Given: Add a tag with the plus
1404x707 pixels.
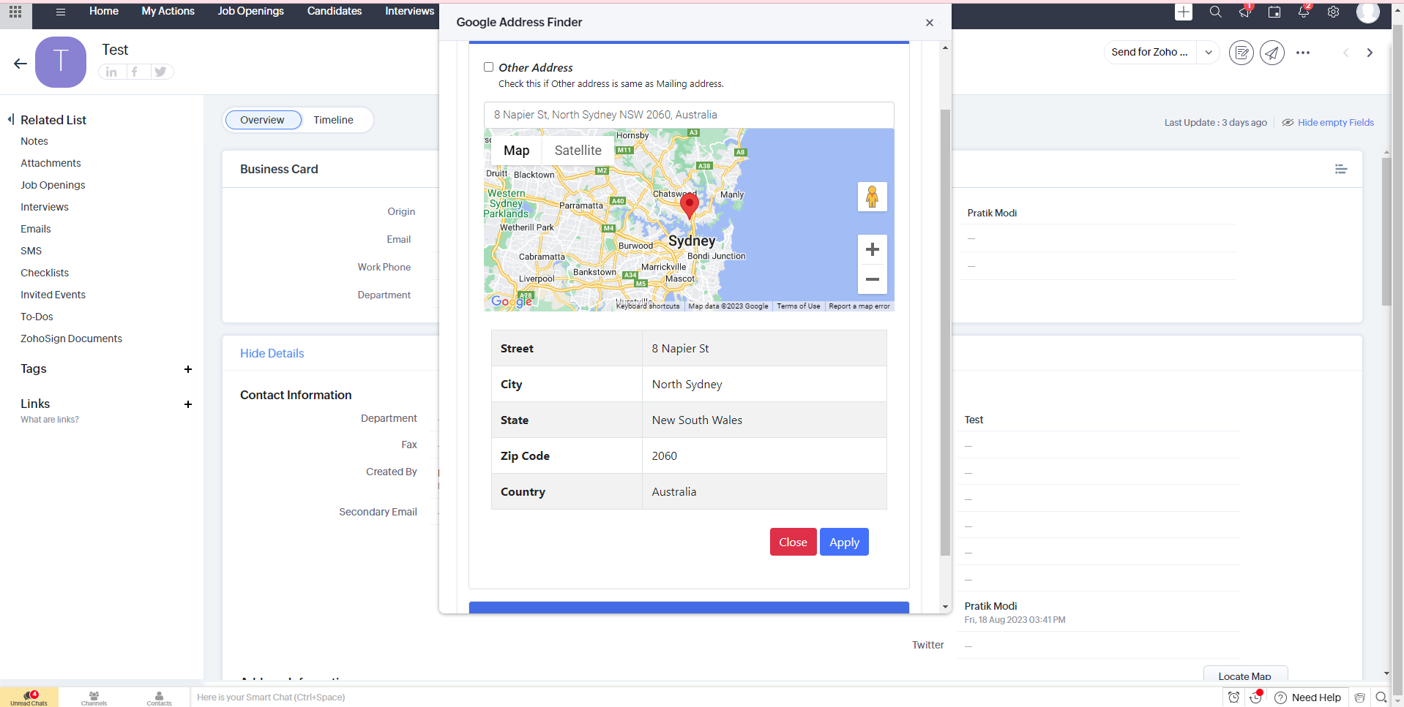Looking at the screenshot, I should (188, 369).
